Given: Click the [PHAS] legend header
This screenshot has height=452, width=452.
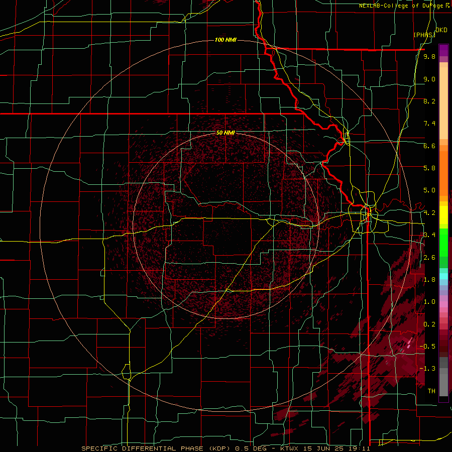Looking at the screenshot, I should [x=424, y=35].
